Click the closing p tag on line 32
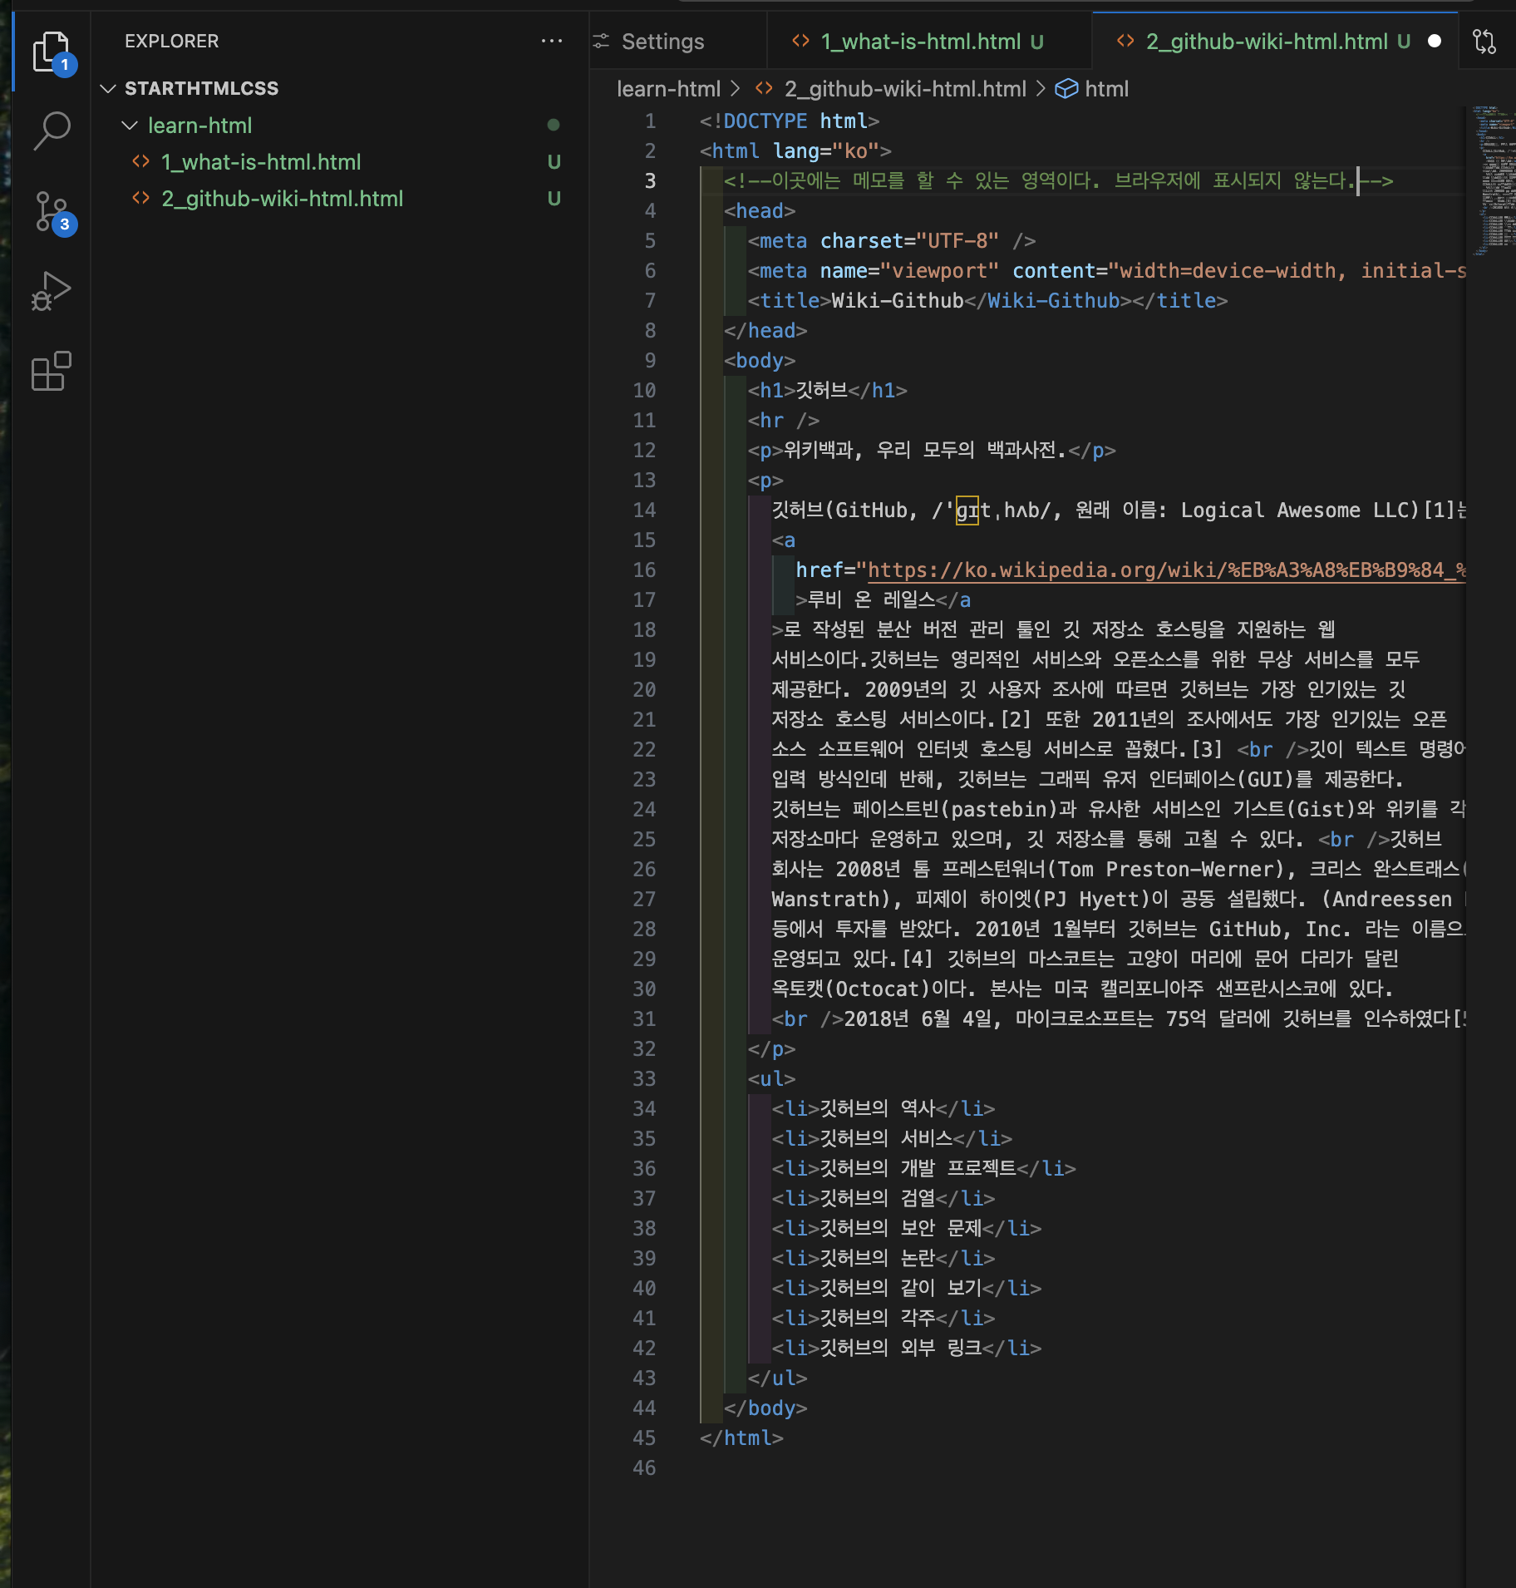 (x=771, y=1048)
